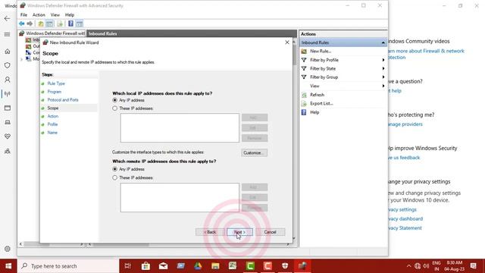Expand View submenu arrow in Actions
The width and height of the screenshot is (485, 273).
[383, 86]
